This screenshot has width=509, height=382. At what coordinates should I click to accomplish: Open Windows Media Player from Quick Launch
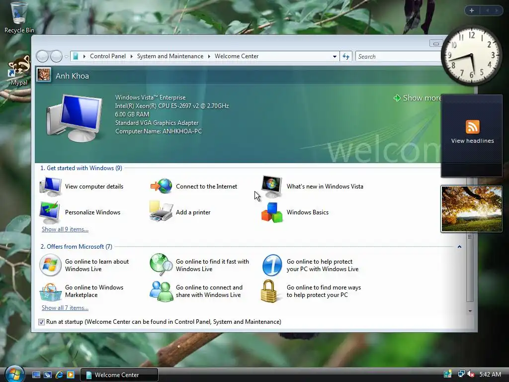tap(71, 375)
